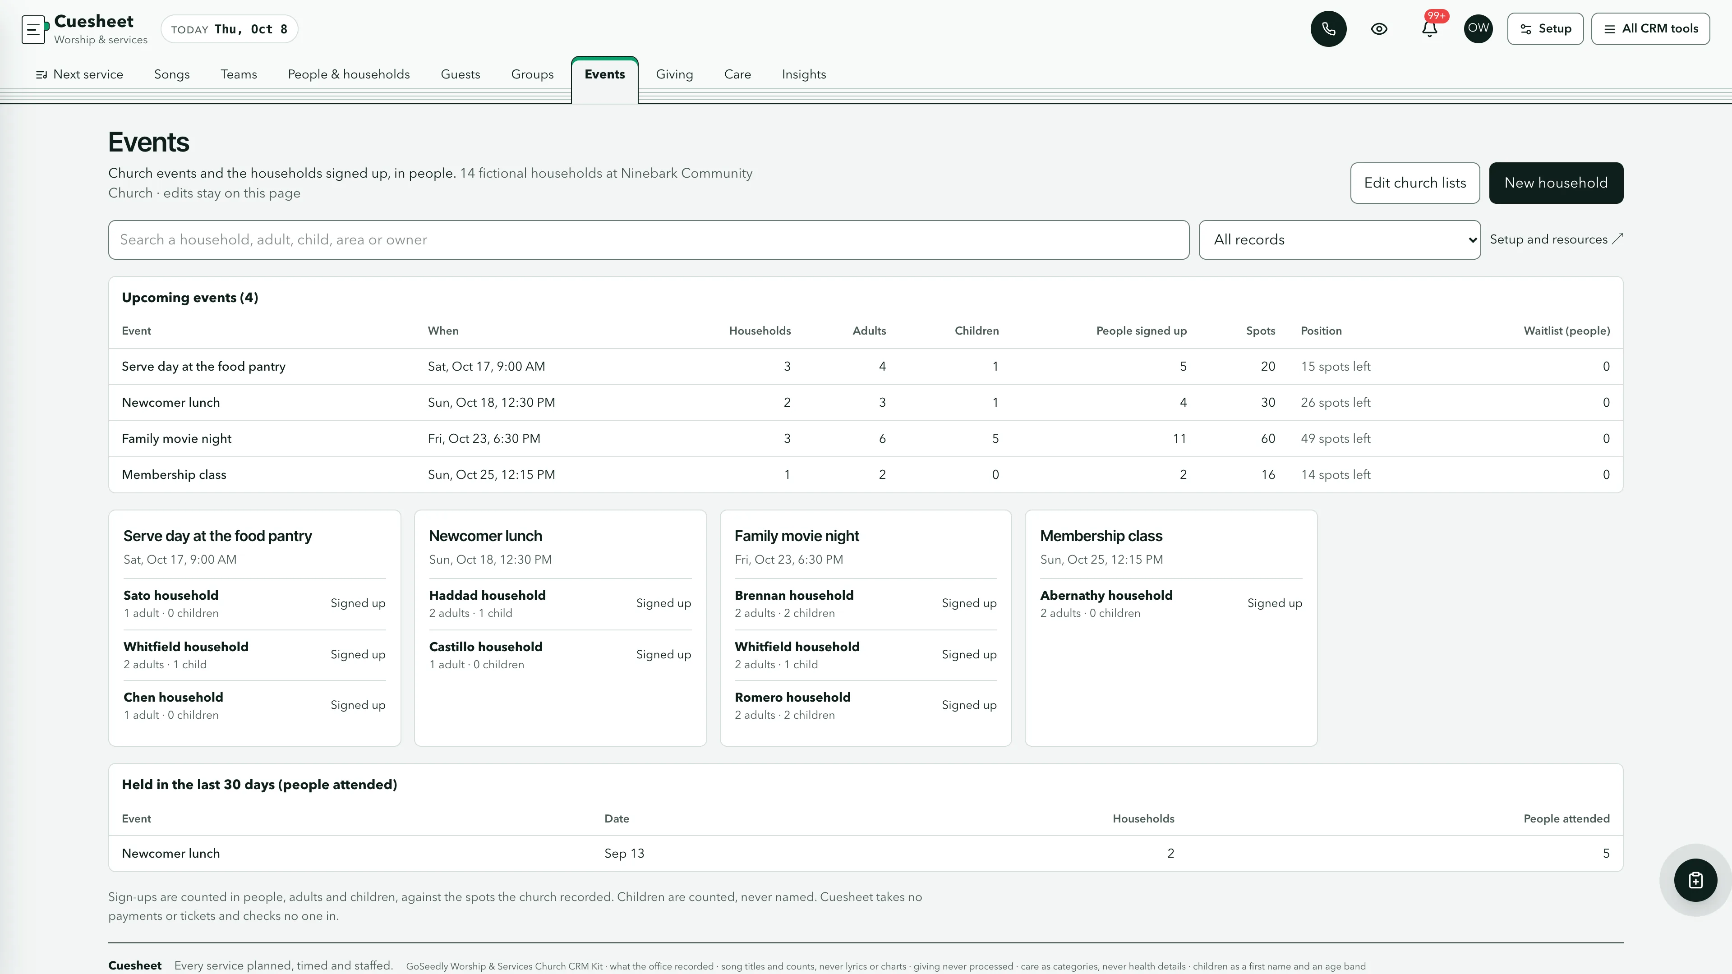Click '49 spots left' position cell
Viewport: 1732px width, 974px height.
coord(1335,439)
